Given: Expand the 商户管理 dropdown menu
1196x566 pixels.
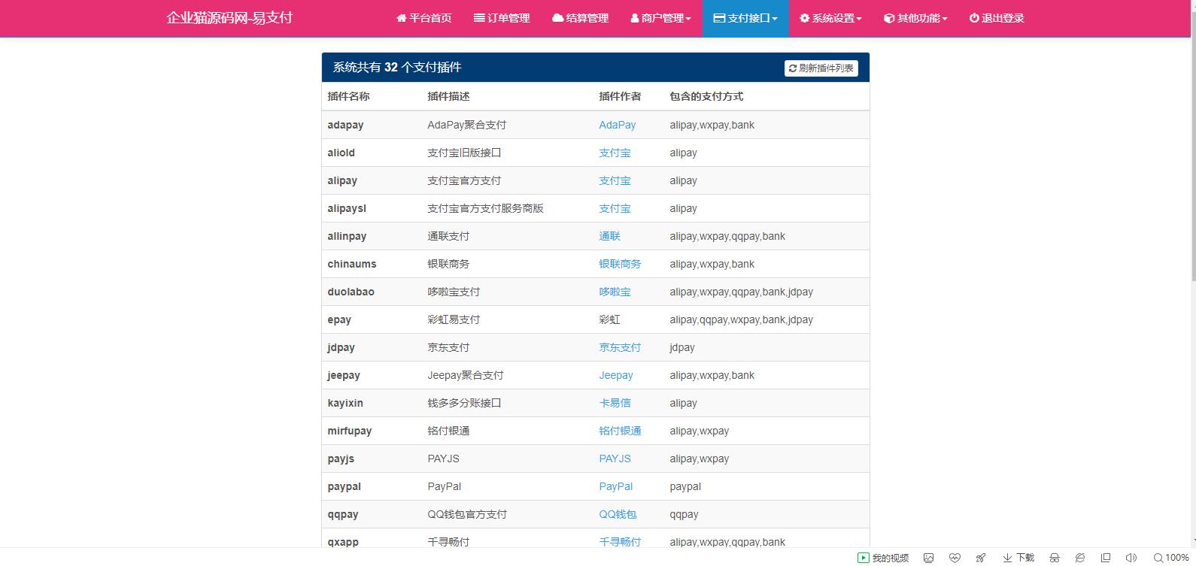Looking at the screenshot, I should click(660, 18).
